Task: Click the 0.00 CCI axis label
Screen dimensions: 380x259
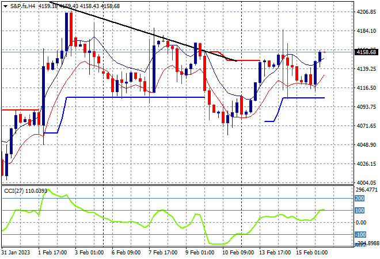Action: pyautogui.click(x=361, y=222)
